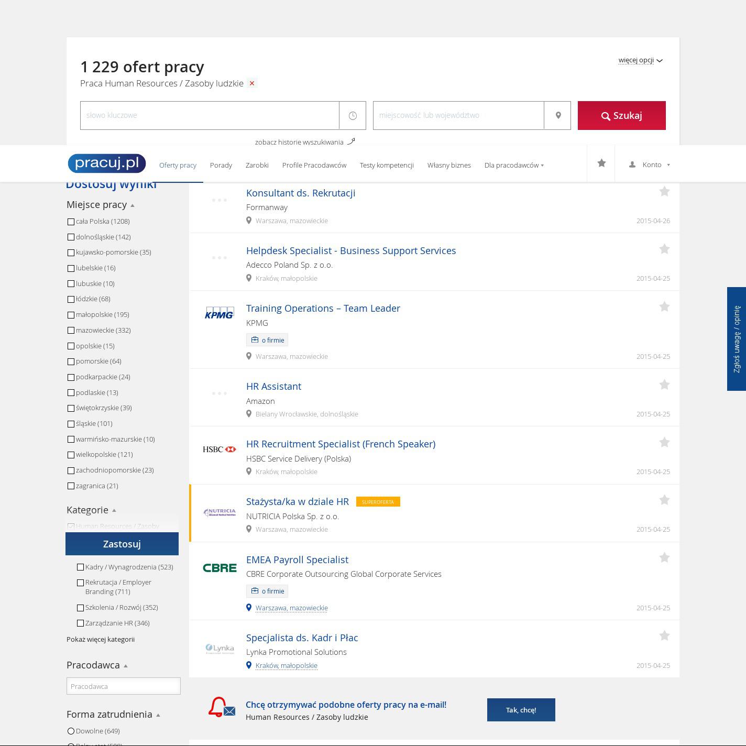Check the Szkolenia / Rozwój checkbox
Viewport: 746px width, 746px height.
(80, 608)
